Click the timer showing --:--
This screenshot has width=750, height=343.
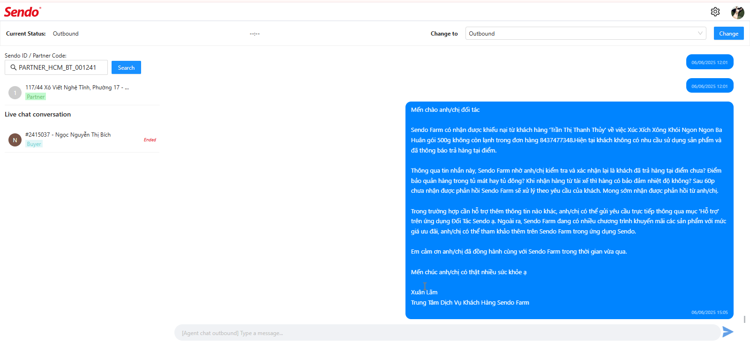tap(255, 34)
